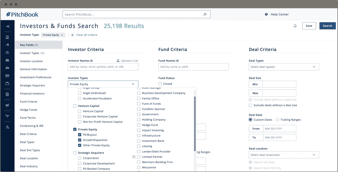
Task: Uncheck the PE/Buyout checkbox
Action: click(80, 135)
